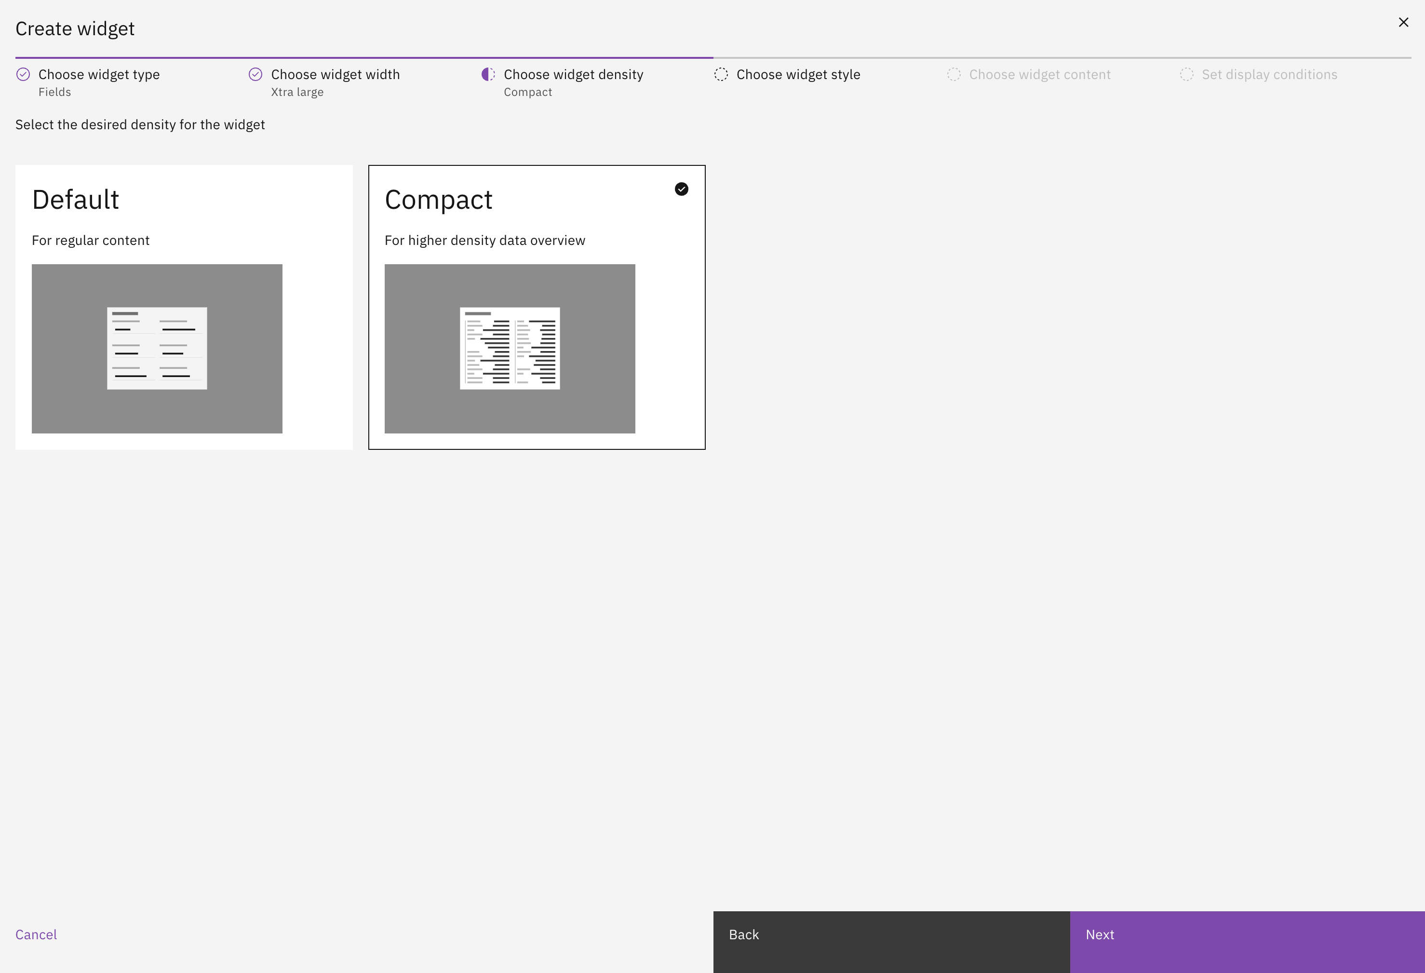Click Set display conditions step label

pos(1269,75)
